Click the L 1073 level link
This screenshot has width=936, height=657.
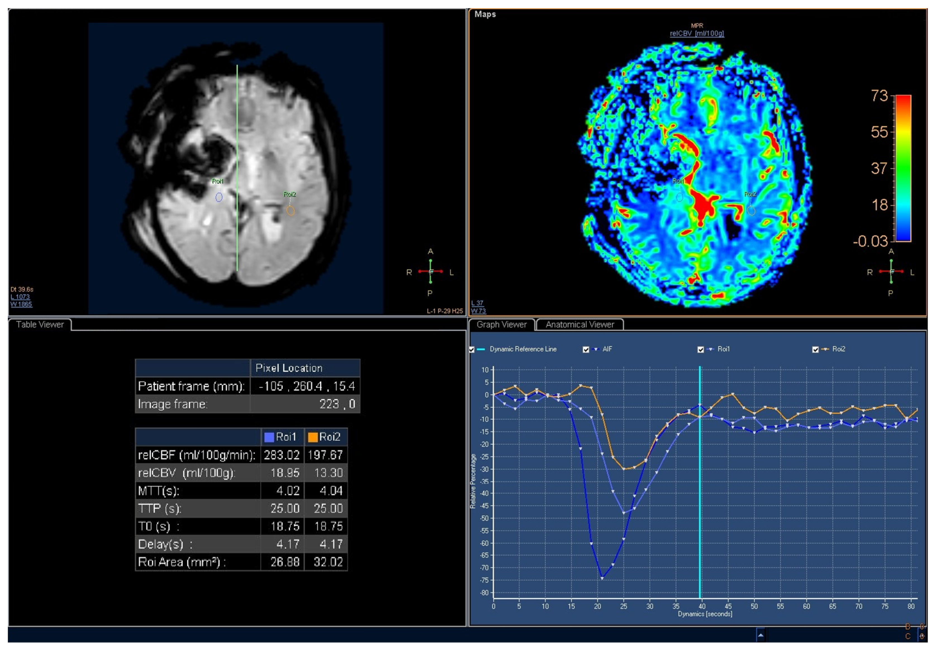tap(20, 297)
